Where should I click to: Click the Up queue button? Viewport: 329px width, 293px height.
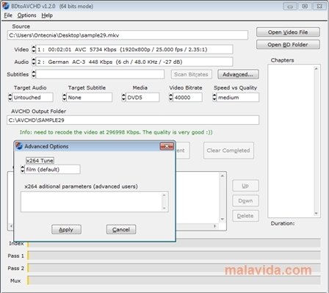point(245,186)
